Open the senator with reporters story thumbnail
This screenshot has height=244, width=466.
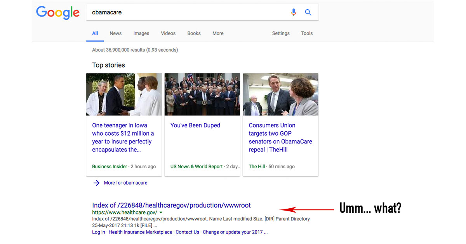point(280,94)
